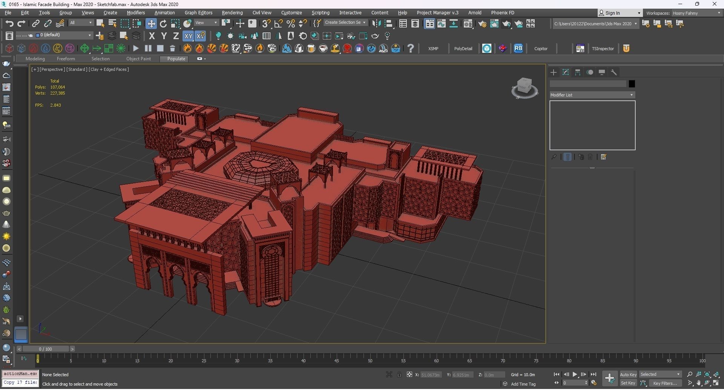The image size is (724, 392).
Task: Click Add Time Tag in status bar
Action: click(523, 384)
